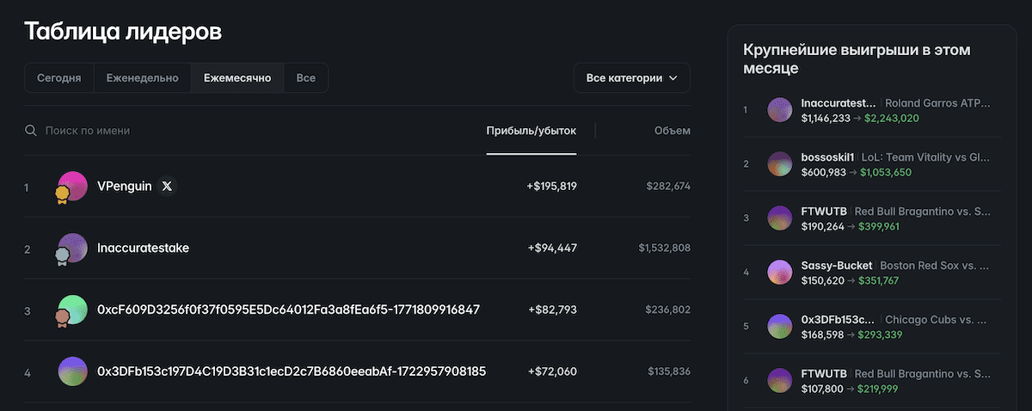Open LoL: Team Vitality market link
The image size is (1032, 411).
[926, 156]
